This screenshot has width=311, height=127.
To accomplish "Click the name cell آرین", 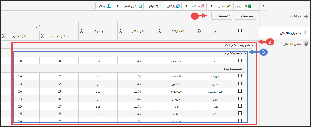I will pyautogui.click(x=215, y=99).
